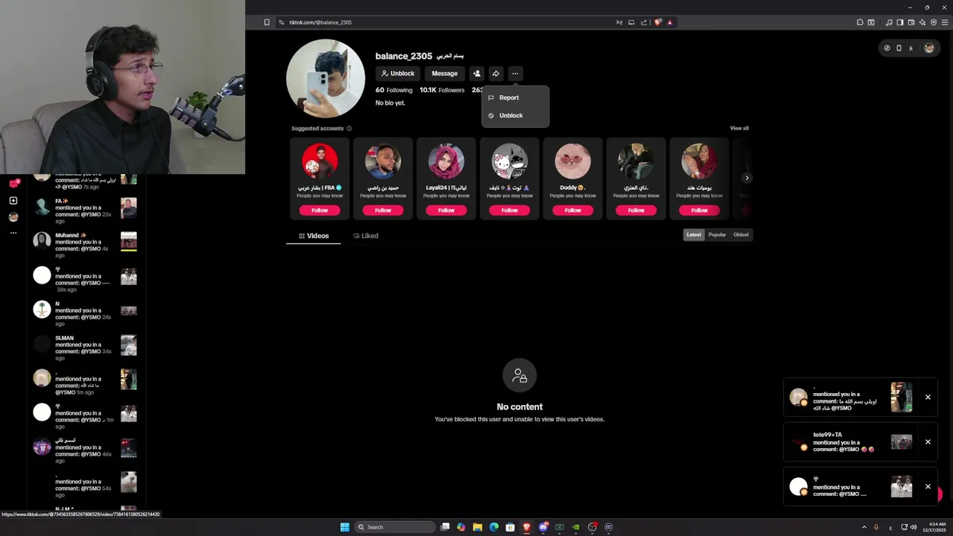This screenshot has height=536, width=953.
Task: Select Unblock in the dropdown menu
Action: click(515, 115)
